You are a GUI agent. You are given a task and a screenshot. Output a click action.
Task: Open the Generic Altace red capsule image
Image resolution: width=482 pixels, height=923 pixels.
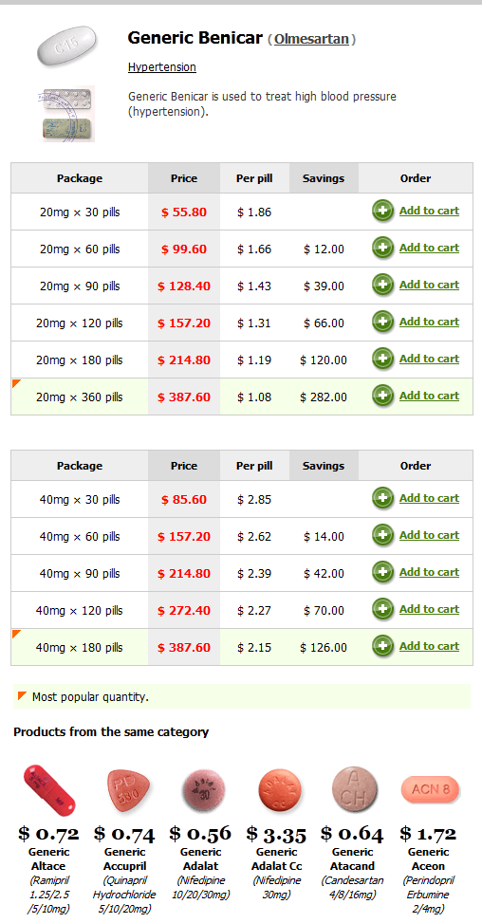click(48, 789)
